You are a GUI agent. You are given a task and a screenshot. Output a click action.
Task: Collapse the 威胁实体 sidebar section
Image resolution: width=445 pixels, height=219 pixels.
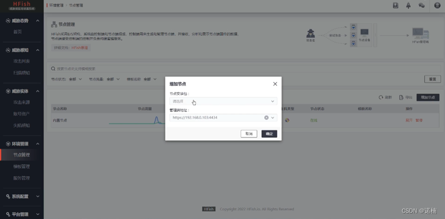38,91
